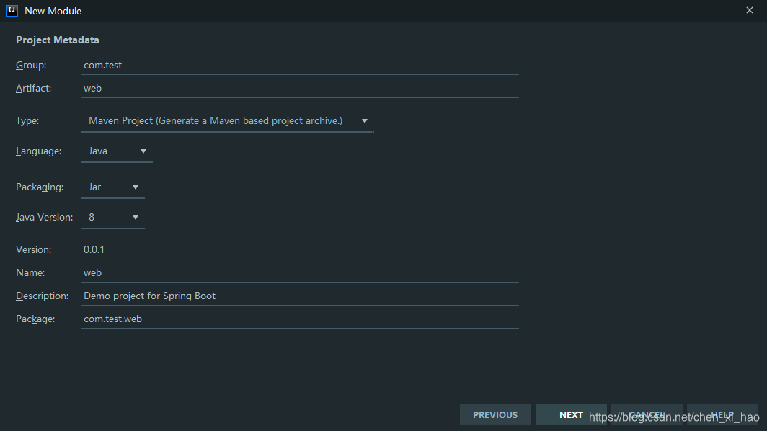
Task: Click the New Module title text
Action: point(53,11)
